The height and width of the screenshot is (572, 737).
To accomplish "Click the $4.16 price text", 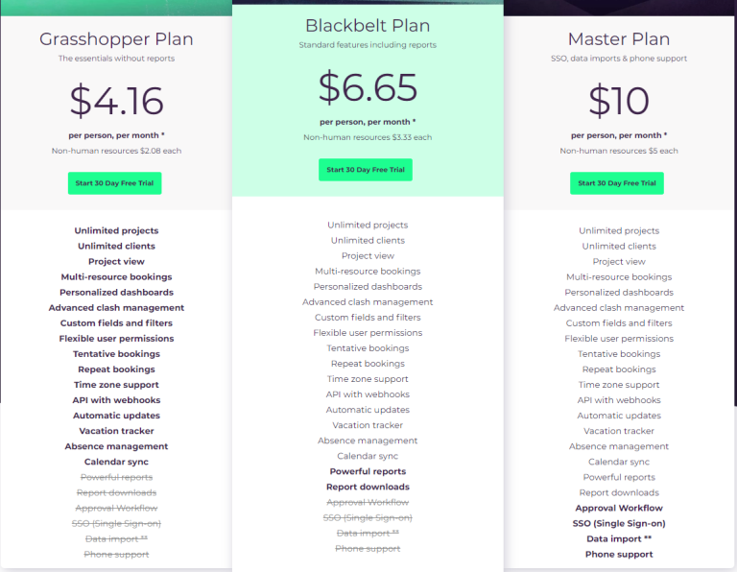I will click(116, 101).
